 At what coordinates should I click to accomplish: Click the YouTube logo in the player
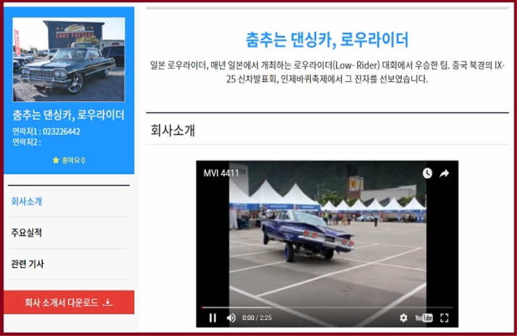[x=424, y=317]
